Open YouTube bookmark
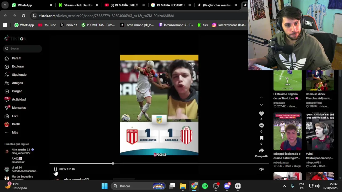This screenshot has width=342, height=192. point(47,25)
